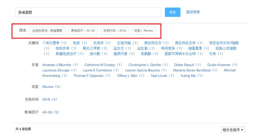Remove the 全部检索词：肠道菌群 filter tag

point(47,31)
